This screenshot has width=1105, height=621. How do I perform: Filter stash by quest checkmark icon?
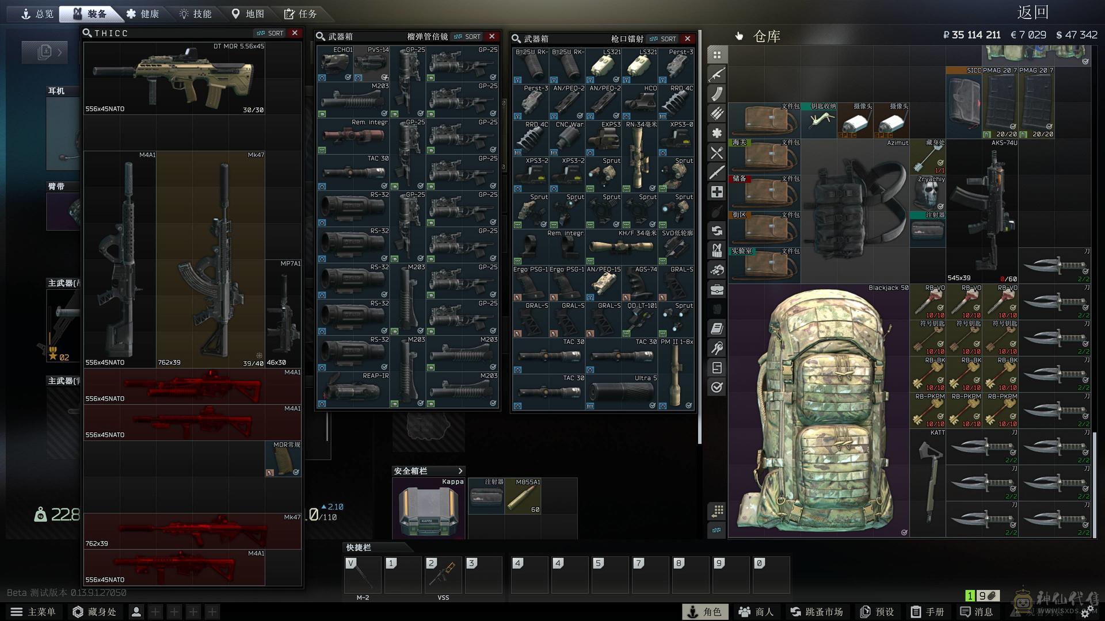point(717,388)
